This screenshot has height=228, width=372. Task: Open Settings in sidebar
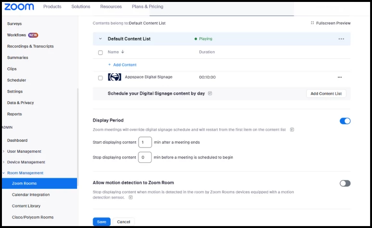point(15,91)
